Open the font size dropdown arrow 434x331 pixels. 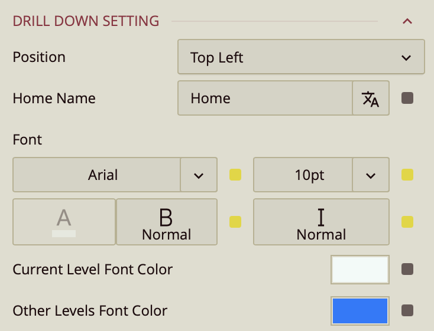[x=371, y=175]
